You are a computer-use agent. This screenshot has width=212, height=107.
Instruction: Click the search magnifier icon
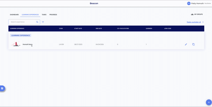click(37, 22)
